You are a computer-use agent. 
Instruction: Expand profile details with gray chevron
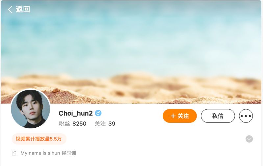point(249,139)
